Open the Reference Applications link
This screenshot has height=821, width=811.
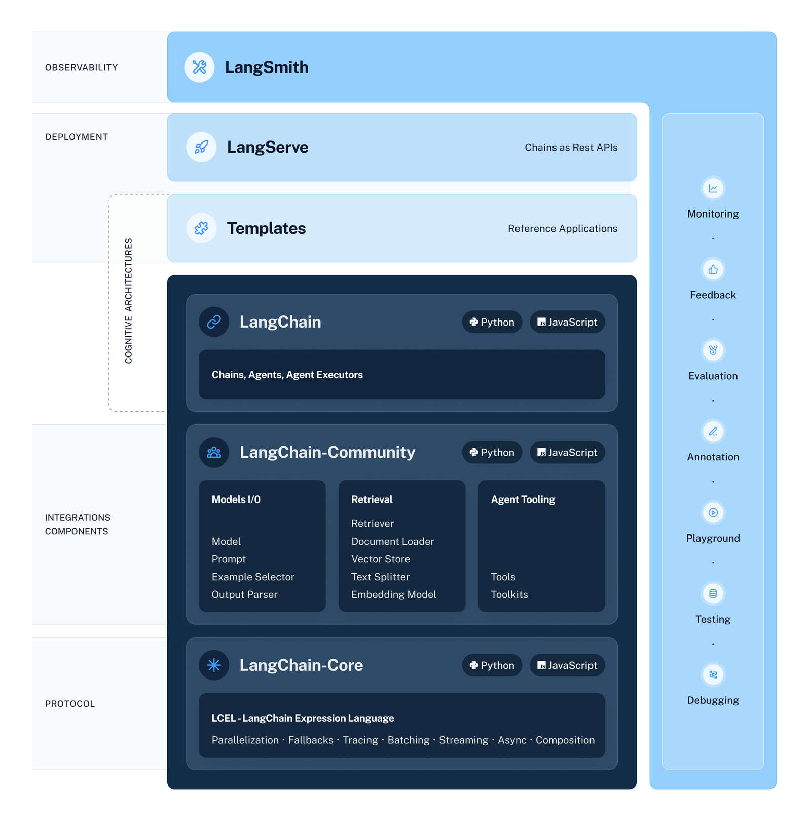coord(563,228)
